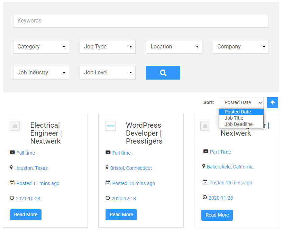292x238 pixels.
Task: Click clock icon beside 2021-10-28
Action: click(x=12, y=198)
